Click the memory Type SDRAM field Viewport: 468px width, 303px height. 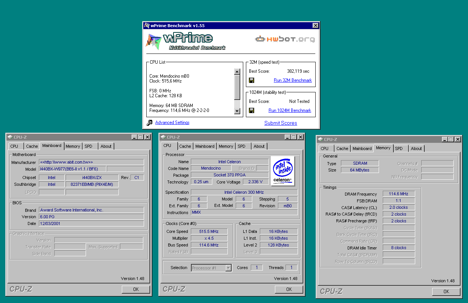[x=360, y=163]
